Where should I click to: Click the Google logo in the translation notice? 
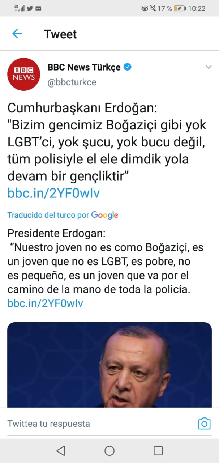105,215
